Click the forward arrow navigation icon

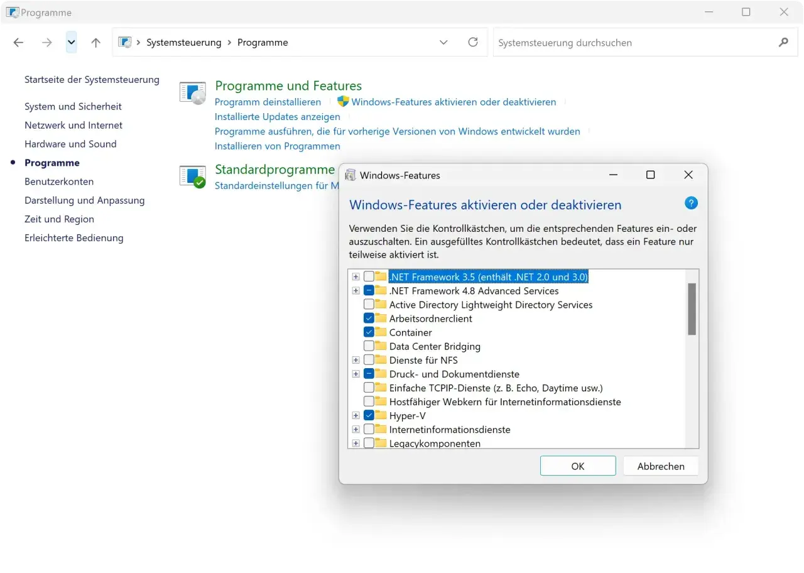[x=46, y=43]
